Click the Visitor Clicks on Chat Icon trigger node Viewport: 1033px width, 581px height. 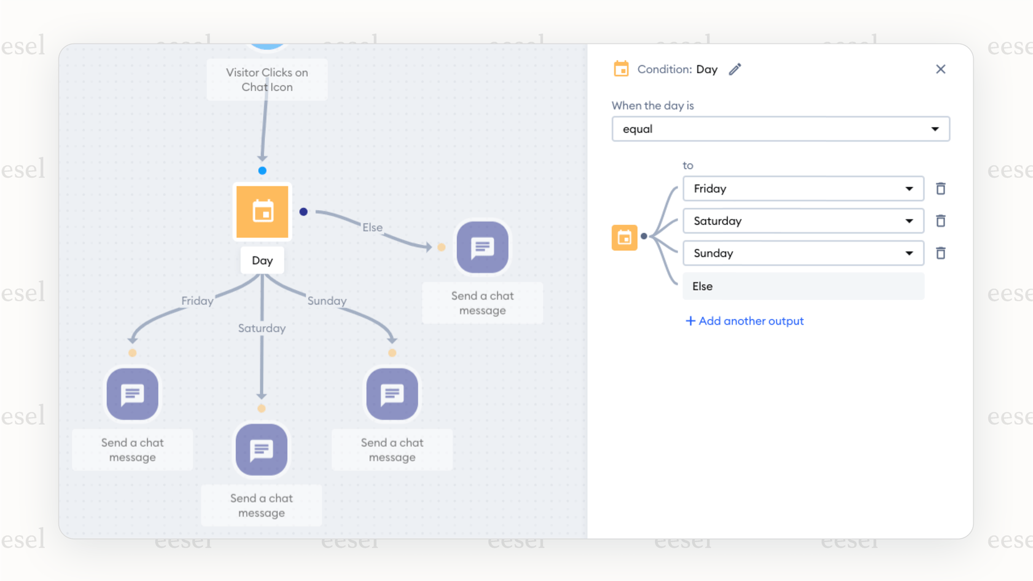point(267,79)
